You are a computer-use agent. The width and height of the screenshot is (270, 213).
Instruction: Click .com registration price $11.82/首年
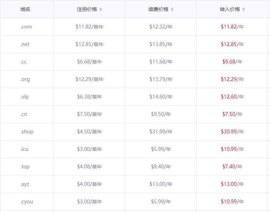[90, 27]
